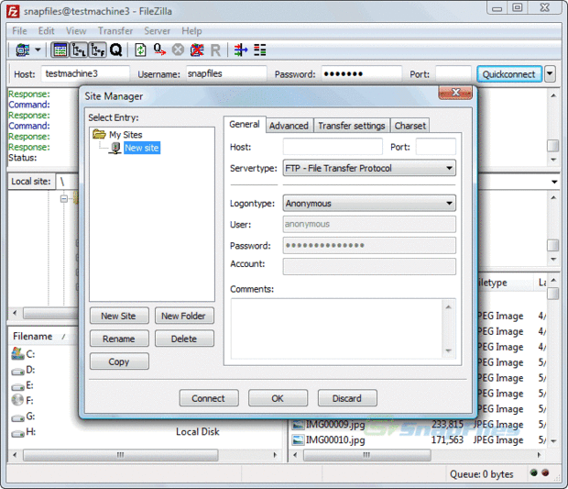
Task: Click the Site Manager Host field
Action: pos(333,147)
